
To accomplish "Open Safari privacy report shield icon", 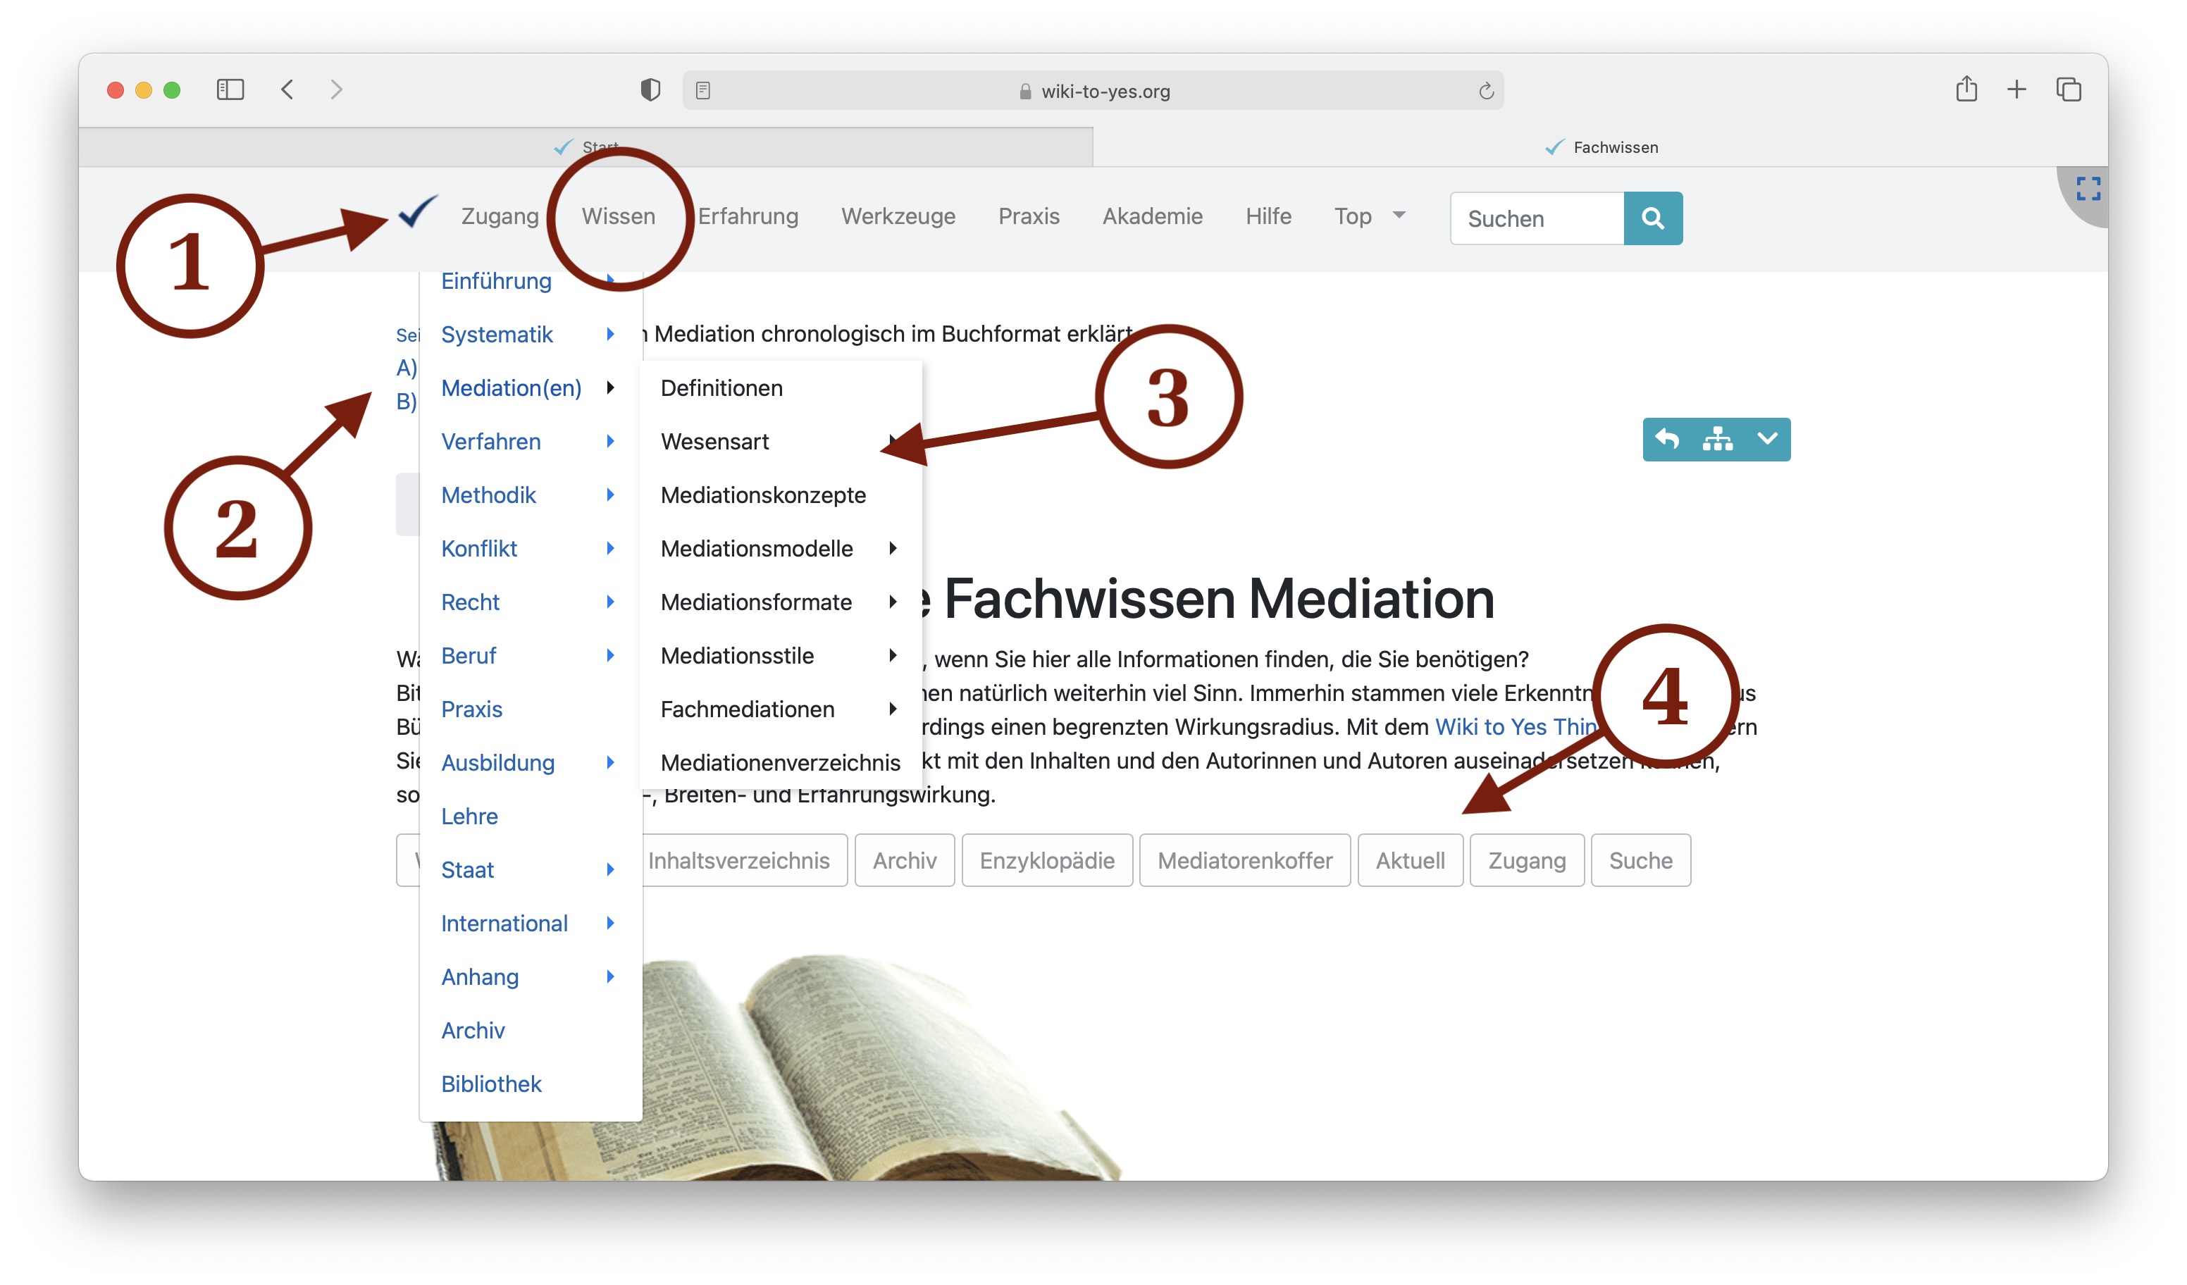I will [x=650, y=89].
